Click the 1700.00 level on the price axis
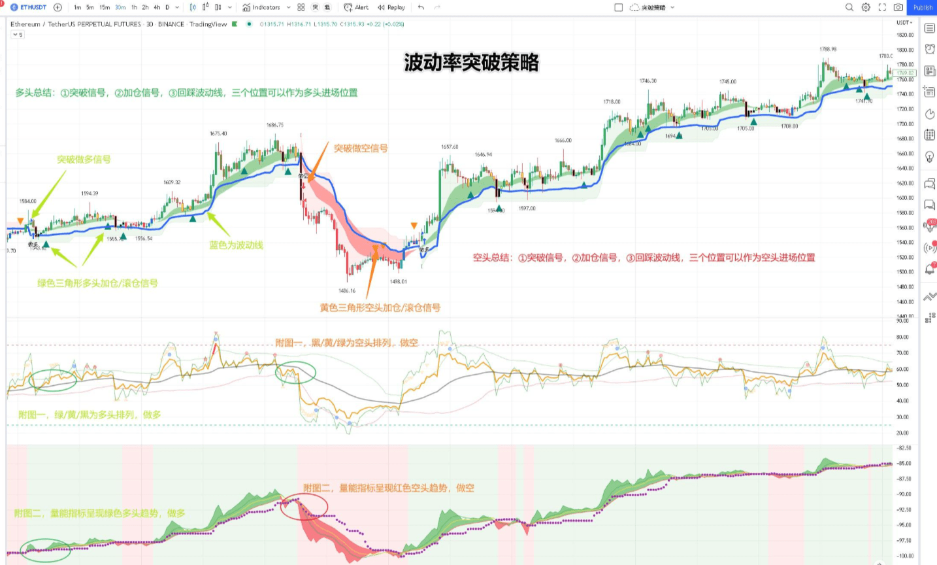Viewport: 937px width, 565px height. click(905, 124)
